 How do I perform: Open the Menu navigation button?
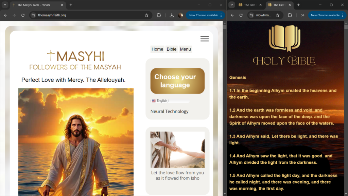click(185, 49)
